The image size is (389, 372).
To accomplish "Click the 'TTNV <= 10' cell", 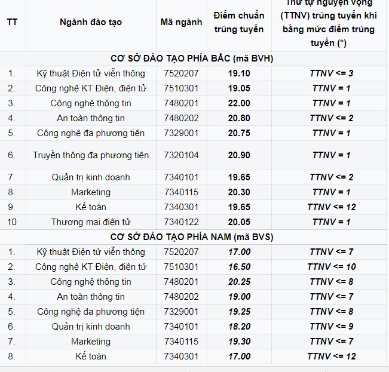I will click(x=332, y=267).
